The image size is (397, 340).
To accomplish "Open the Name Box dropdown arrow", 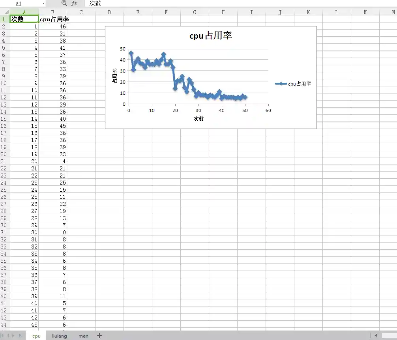I will 43,4.
